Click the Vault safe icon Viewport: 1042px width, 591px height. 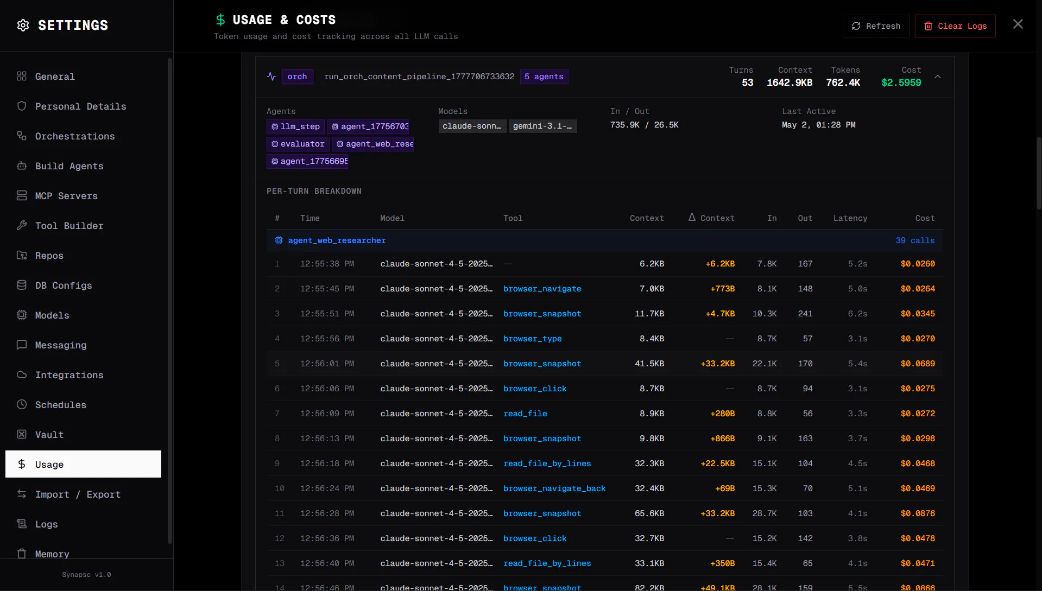(22, 434)
